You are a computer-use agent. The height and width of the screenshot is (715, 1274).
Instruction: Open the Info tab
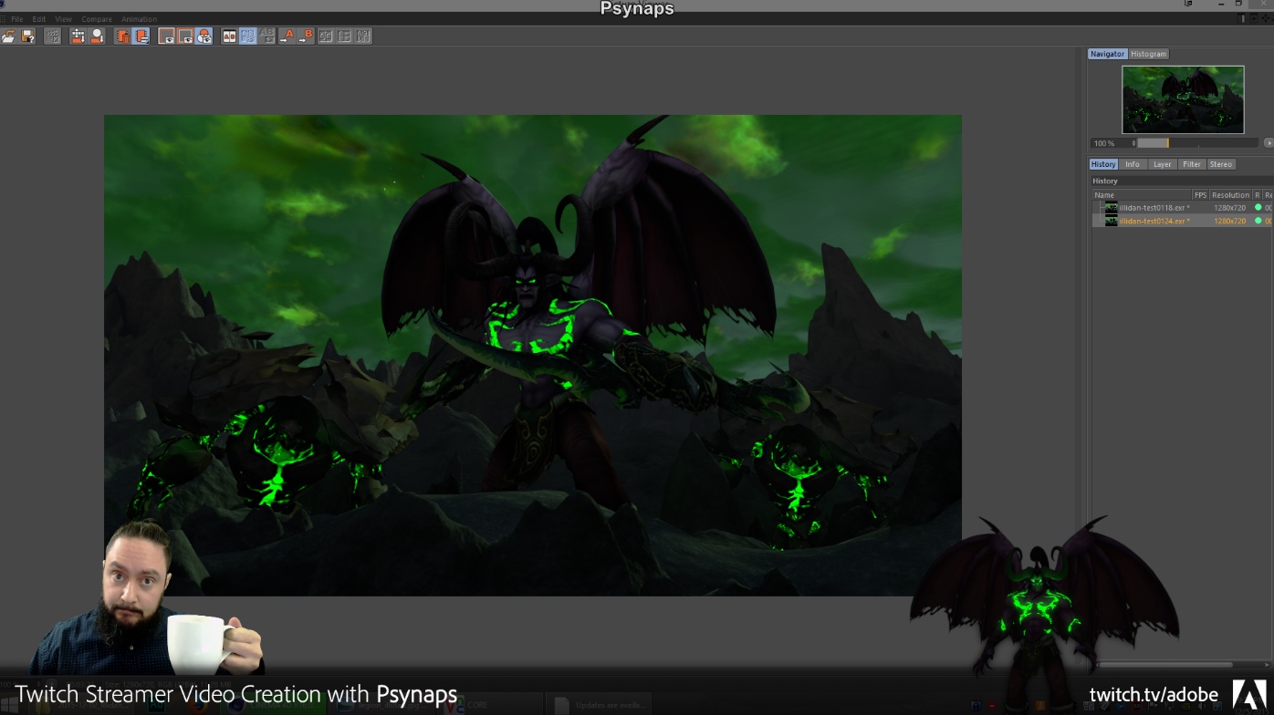click(1133, 164)
